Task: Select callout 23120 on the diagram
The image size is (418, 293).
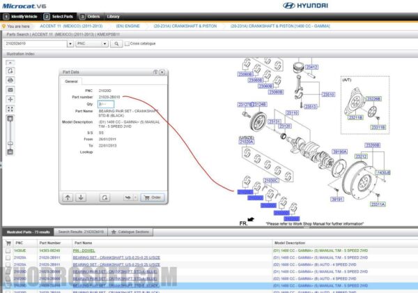Action: click(285, 126)
